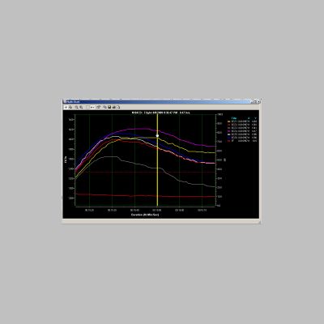The height and width of the screenshot is (324, 324).
Task: Click the chart title above the graph
Action: coord(160,113)
